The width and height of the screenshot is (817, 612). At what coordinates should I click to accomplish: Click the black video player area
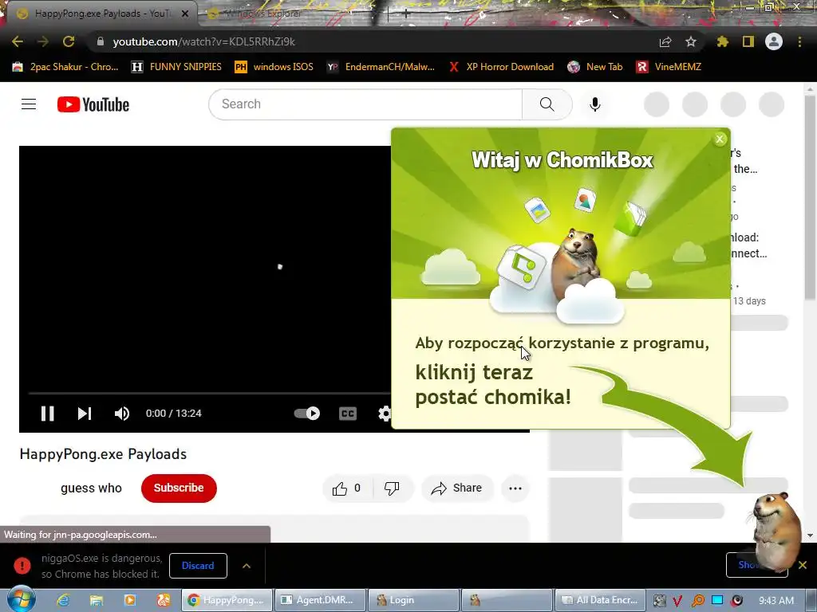tap(205, 268)
